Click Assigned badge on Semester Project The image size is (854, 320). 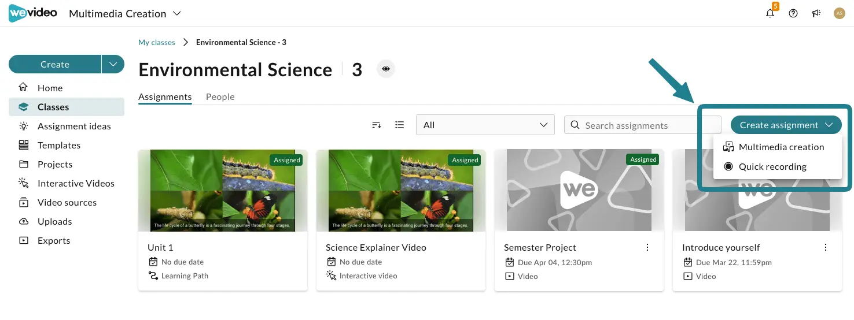tap(643, 160)
